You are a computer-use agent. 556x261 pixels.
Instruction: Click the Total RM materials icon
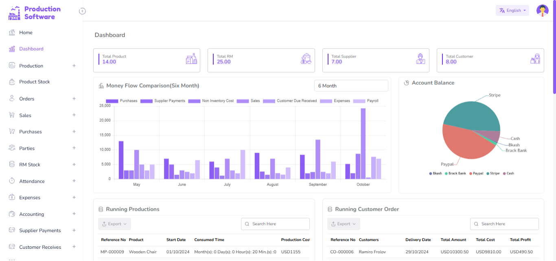click(306, 59)
